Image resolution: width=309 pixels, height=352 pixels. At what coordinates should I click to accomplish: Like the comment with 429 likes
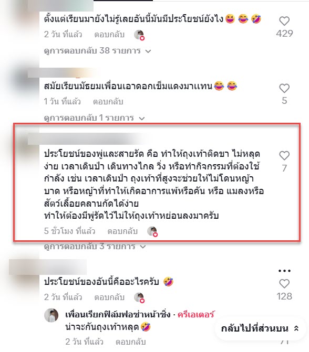point(284,22)
